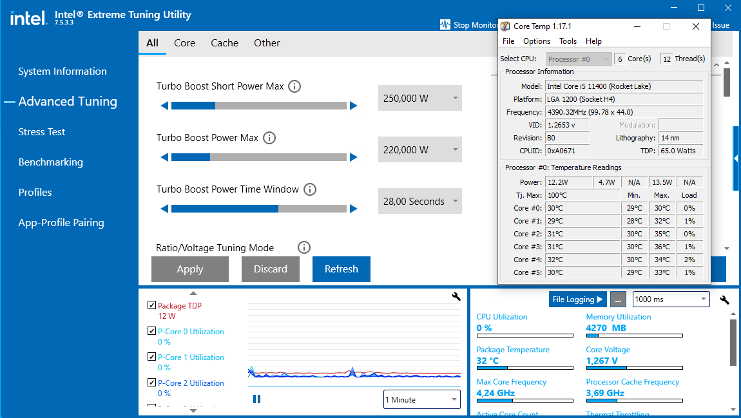The image size is (741, 418).
Task: Decrease Turbo Boost Short Power Max with left arrow
Action: tap(164, 106)
